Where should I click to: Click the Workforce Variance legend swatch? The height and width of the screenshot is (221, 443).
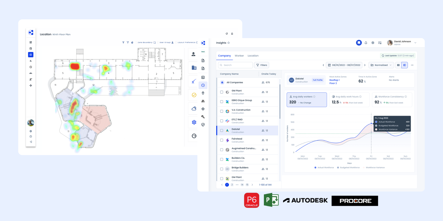pyautogui.click(x=364, y=168)
